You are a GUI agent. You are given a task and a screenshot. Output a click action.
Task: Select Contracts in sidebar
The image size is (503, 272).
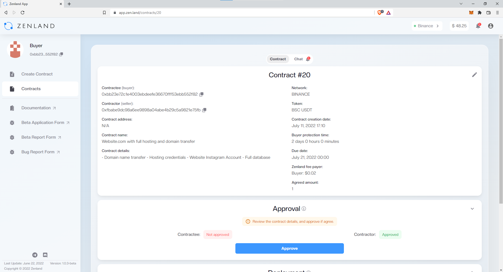(40, 89)
